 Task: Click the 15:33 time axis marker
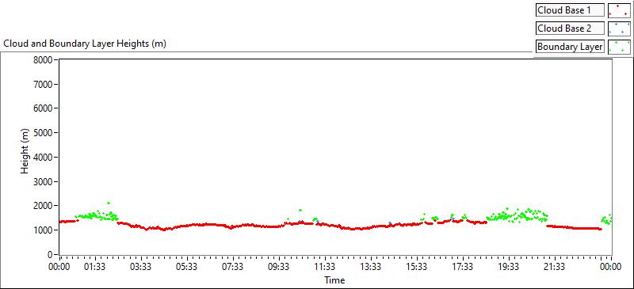(417, 267)
